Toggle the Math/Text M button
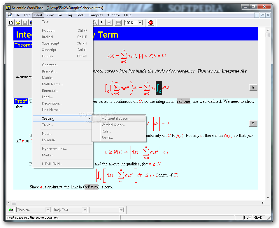Screen dimensions: 279x228 [109, 23]
